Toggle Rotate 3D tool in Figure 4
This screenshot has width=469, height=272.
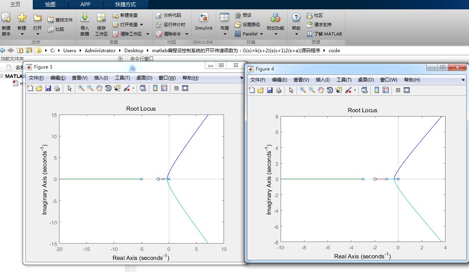pyautogui.click(x=330, y=90)
